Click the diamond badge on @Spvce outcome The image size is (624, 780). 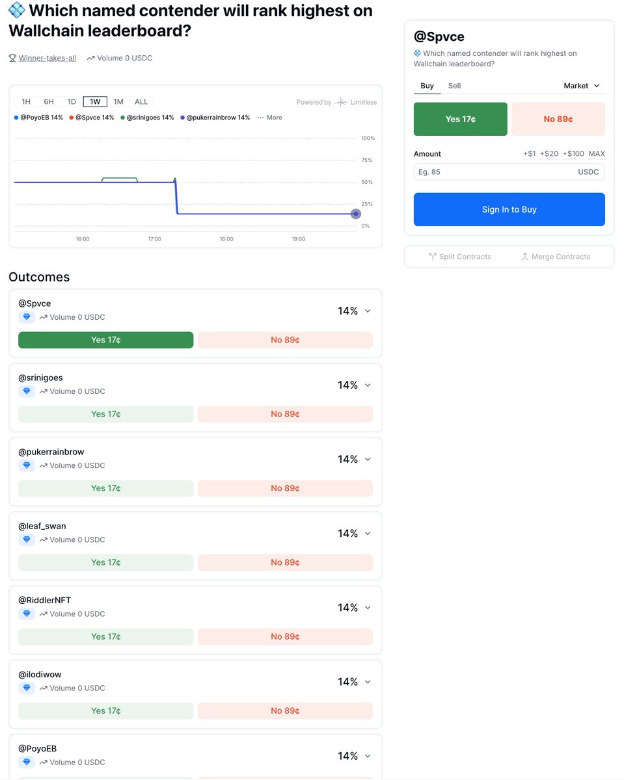[25, 317]
